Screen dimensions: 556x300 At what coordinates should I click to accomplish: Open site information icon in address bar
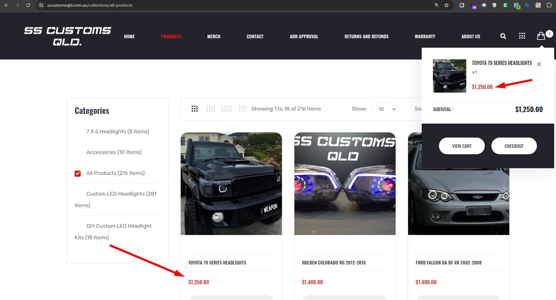pos(41,5)
